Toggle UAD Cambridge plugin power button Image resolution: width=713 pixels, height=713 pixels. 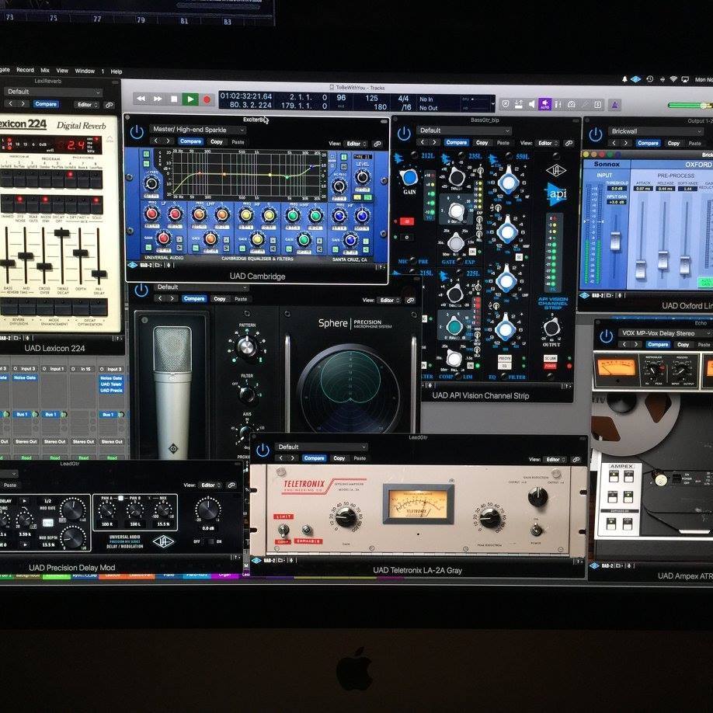coord(137,132)
